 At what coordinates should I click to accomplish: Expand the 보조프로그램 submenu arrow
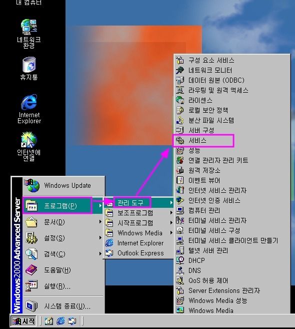[x=171, y=213]
